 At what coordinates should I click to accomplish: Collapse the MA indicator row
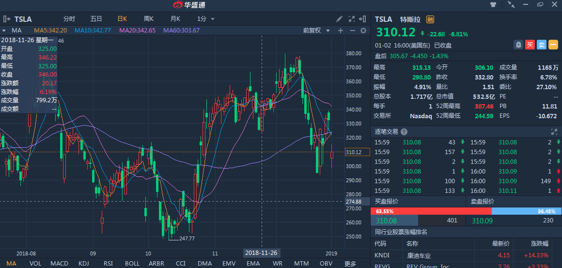(4, 31)
